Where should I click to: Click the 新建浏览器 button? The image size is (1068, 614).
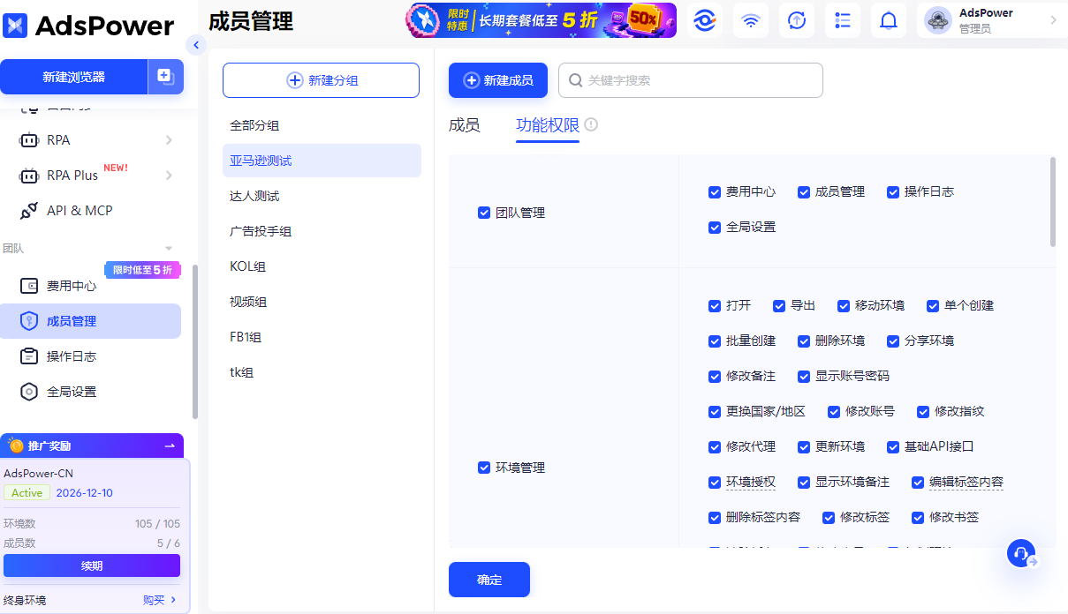73,77
